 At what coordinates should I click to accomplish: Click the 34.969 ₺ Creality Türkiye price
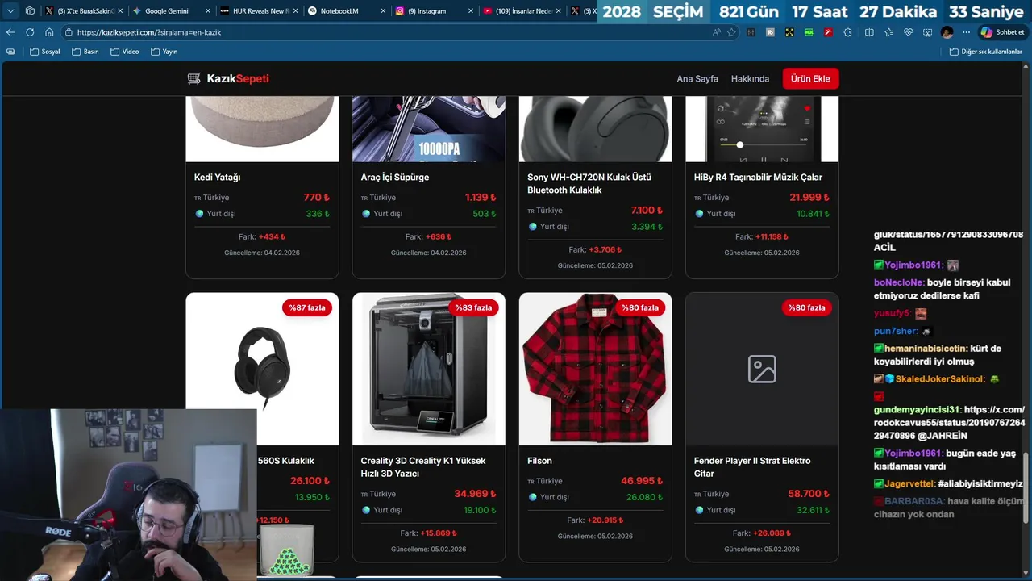click(475, 494)
